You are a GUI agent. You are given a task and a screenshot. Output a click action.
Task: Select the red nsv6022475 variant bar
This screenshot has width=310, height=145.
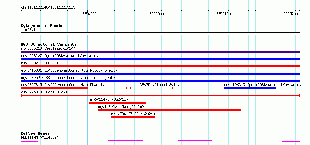(x=117, y=103)
